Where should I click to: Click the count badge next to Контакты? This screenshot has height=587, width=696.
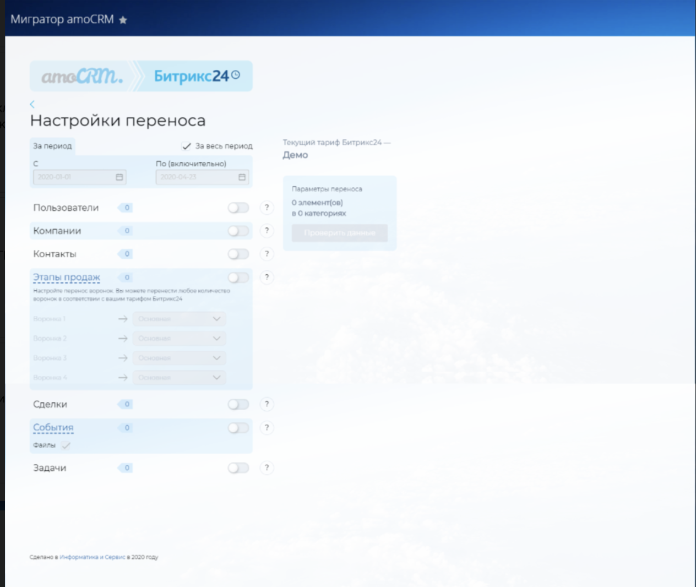coord(126,254)
